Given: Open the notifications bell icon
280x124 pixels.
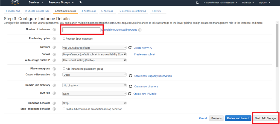Looking at the screenshot, I should click(197, 2).
